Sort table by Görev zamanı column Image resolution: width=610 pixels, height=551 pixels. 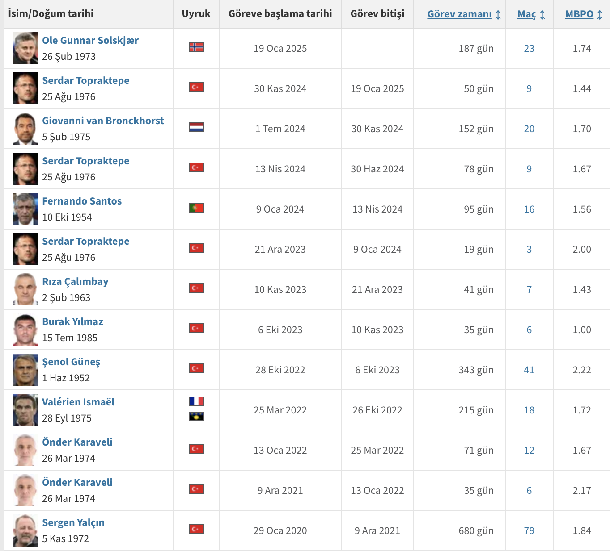click(464, 14)
